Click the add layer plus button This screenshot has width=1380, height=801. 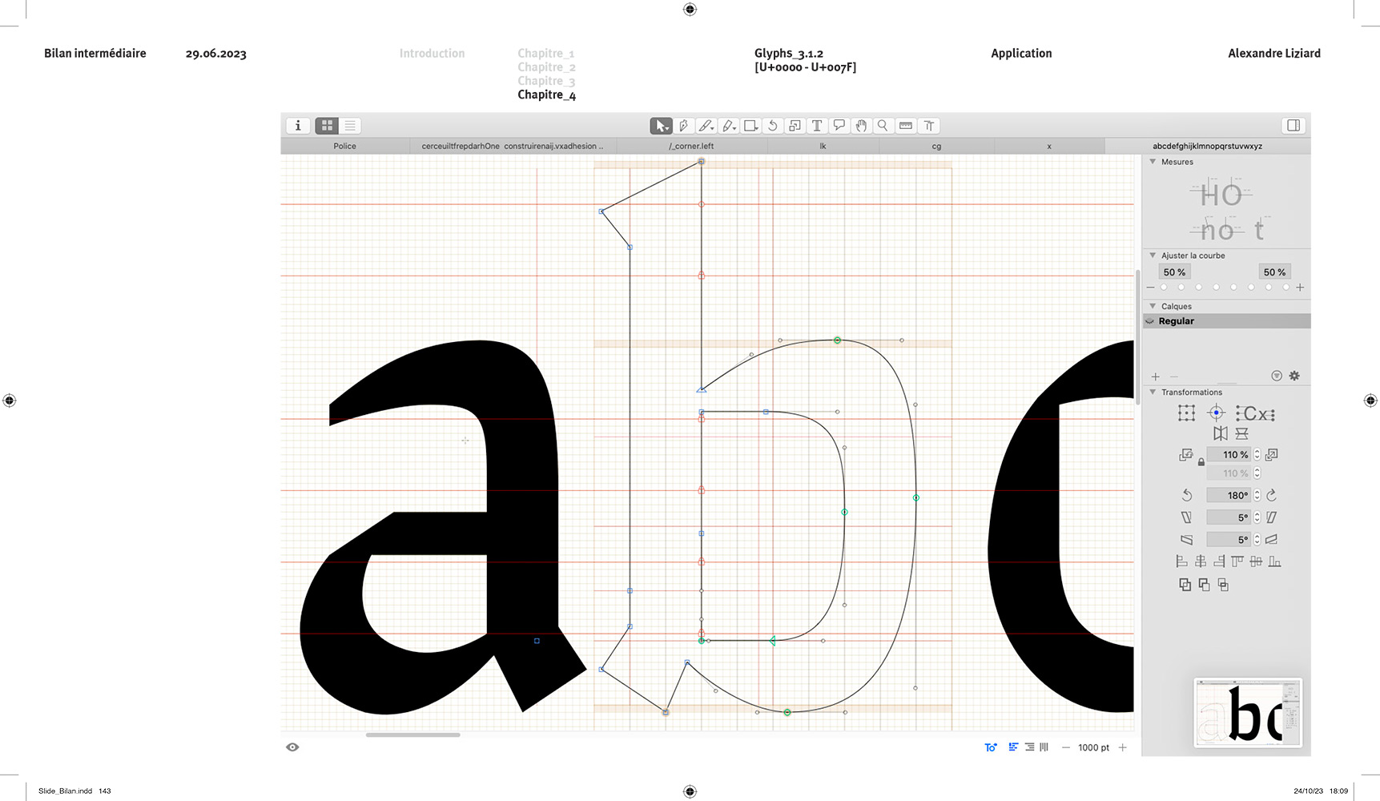[1155, 376]
